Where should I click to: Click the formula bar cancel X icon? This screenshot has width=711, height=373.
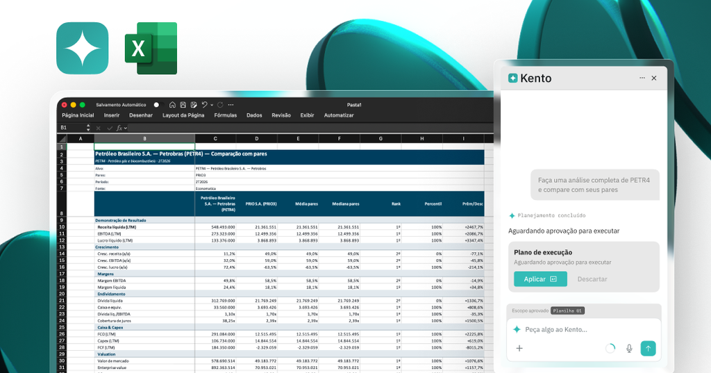99,128
